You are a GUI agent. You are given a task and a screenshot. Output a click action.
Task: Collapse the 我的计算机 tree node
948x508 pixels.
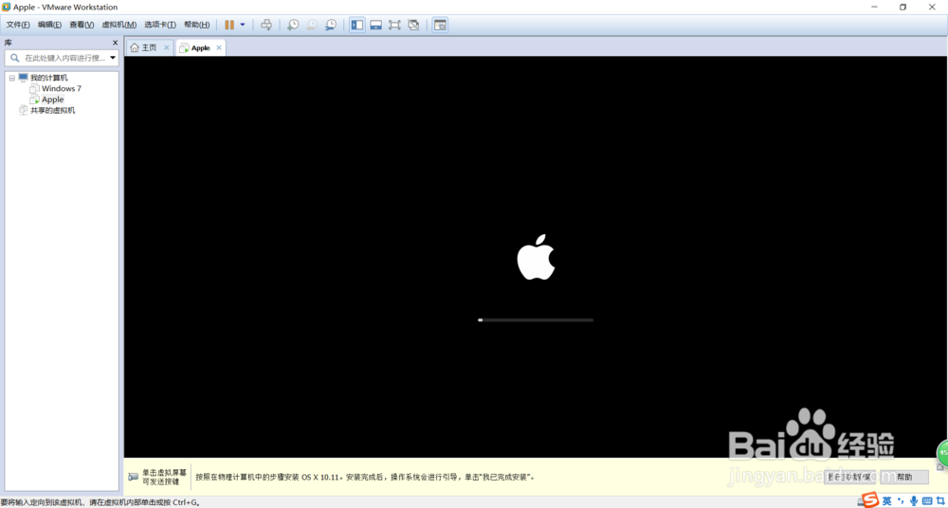[11, 78]
